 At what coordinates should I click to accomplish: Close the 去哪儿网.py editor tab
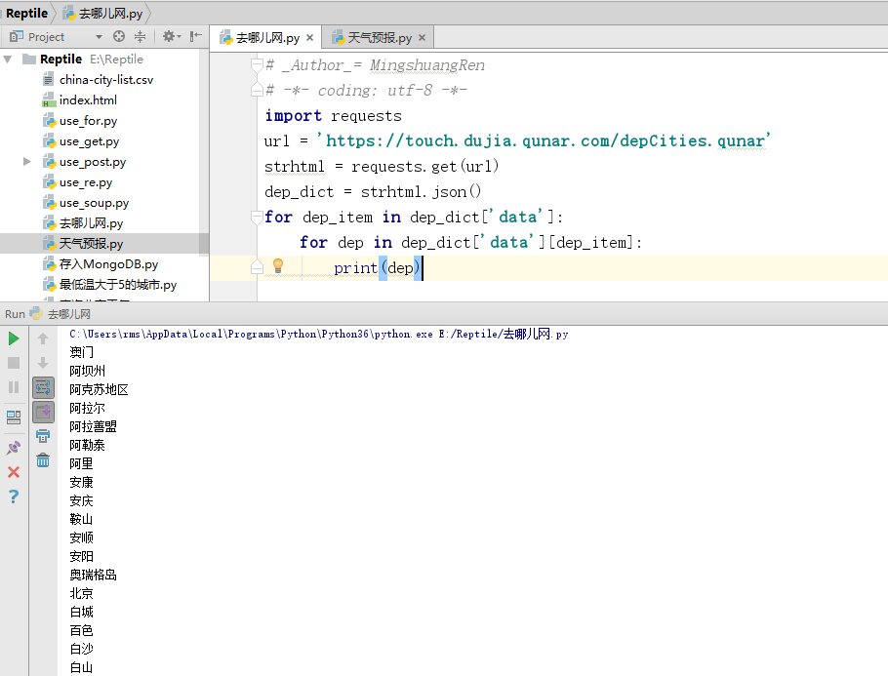(x=310, y=38)
